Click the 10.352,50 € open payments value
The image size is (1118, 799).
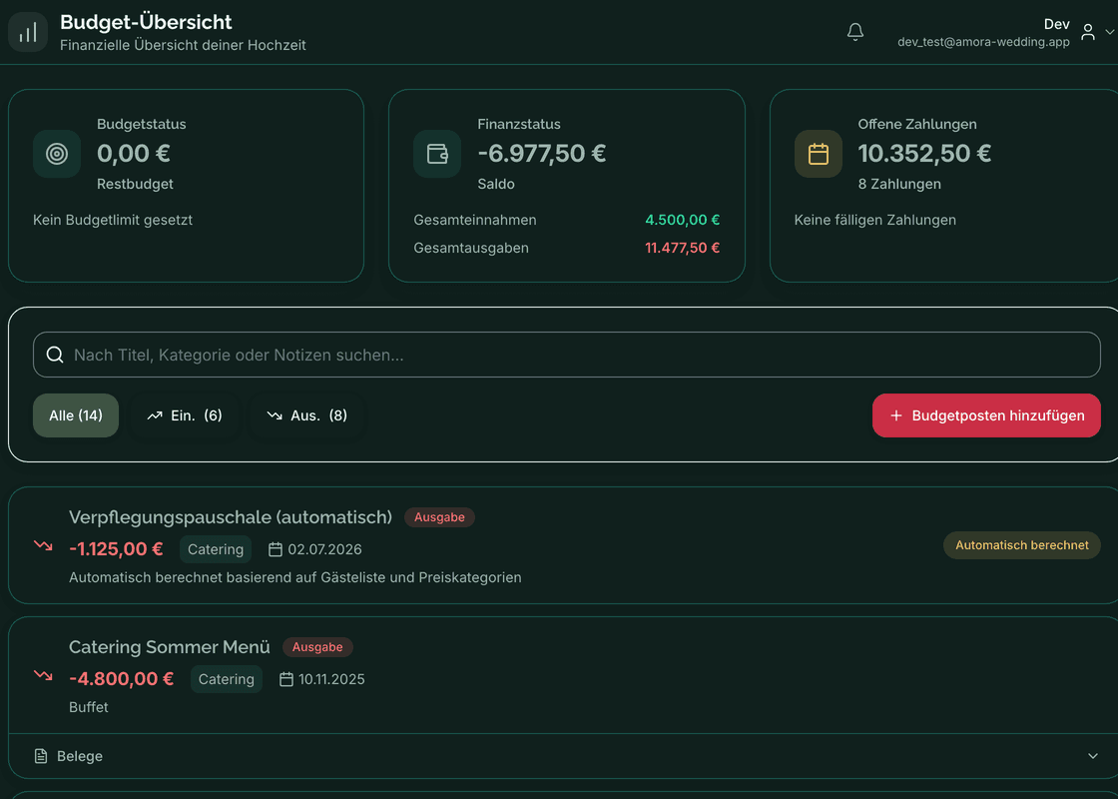coord(924,154)
